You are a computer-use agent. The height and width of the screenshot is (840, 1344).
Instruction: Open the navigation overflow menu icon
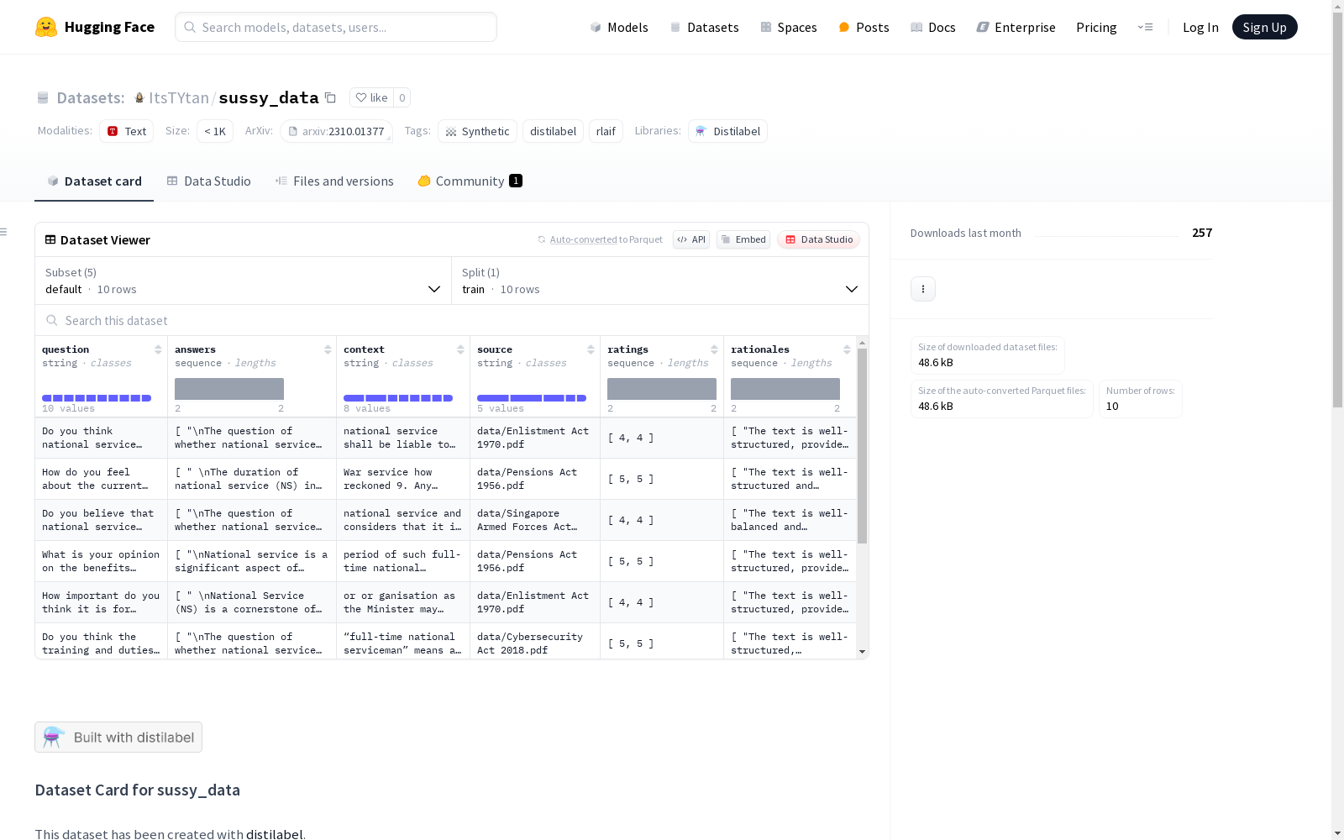click(x=1145, y=27)
